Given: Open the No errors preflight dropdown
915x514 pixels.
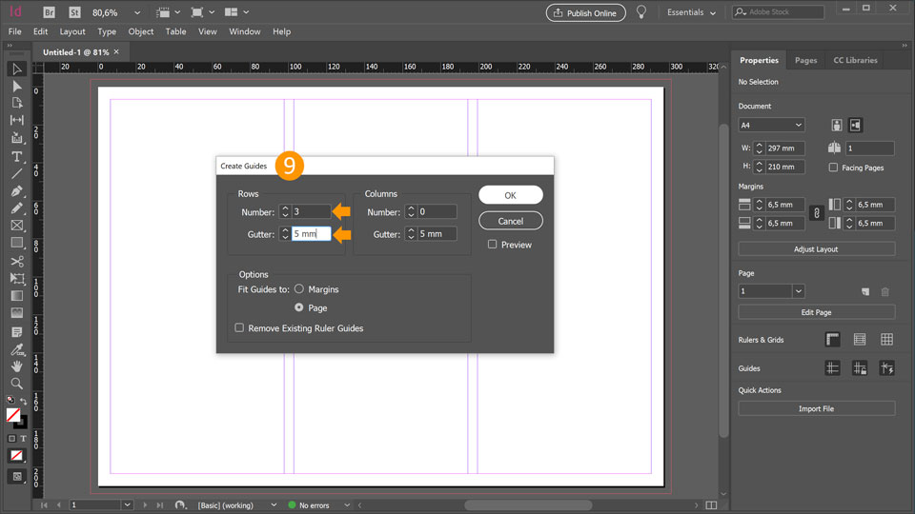Looking at the screenshot, I should pyautogui.click(x=347, y=505).
